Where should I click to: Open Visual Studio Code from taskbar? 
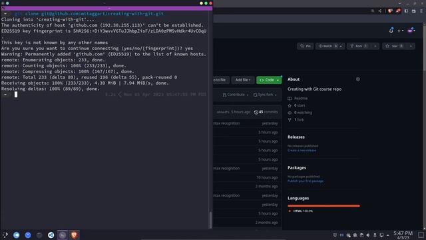[x=51, y=235]
